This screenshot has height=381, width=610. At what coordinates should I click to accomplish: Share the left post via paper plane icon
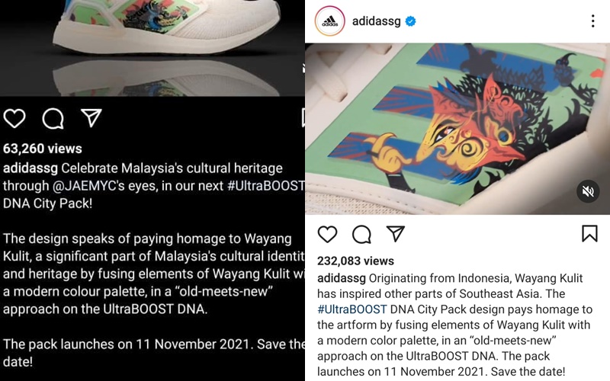tap(91, 118)
